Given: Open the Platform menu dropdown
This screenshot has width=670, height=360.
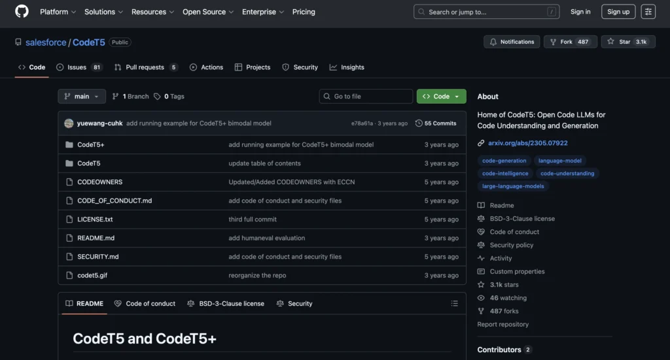Looking at the screenshot, I should click(x=58, y=12).
